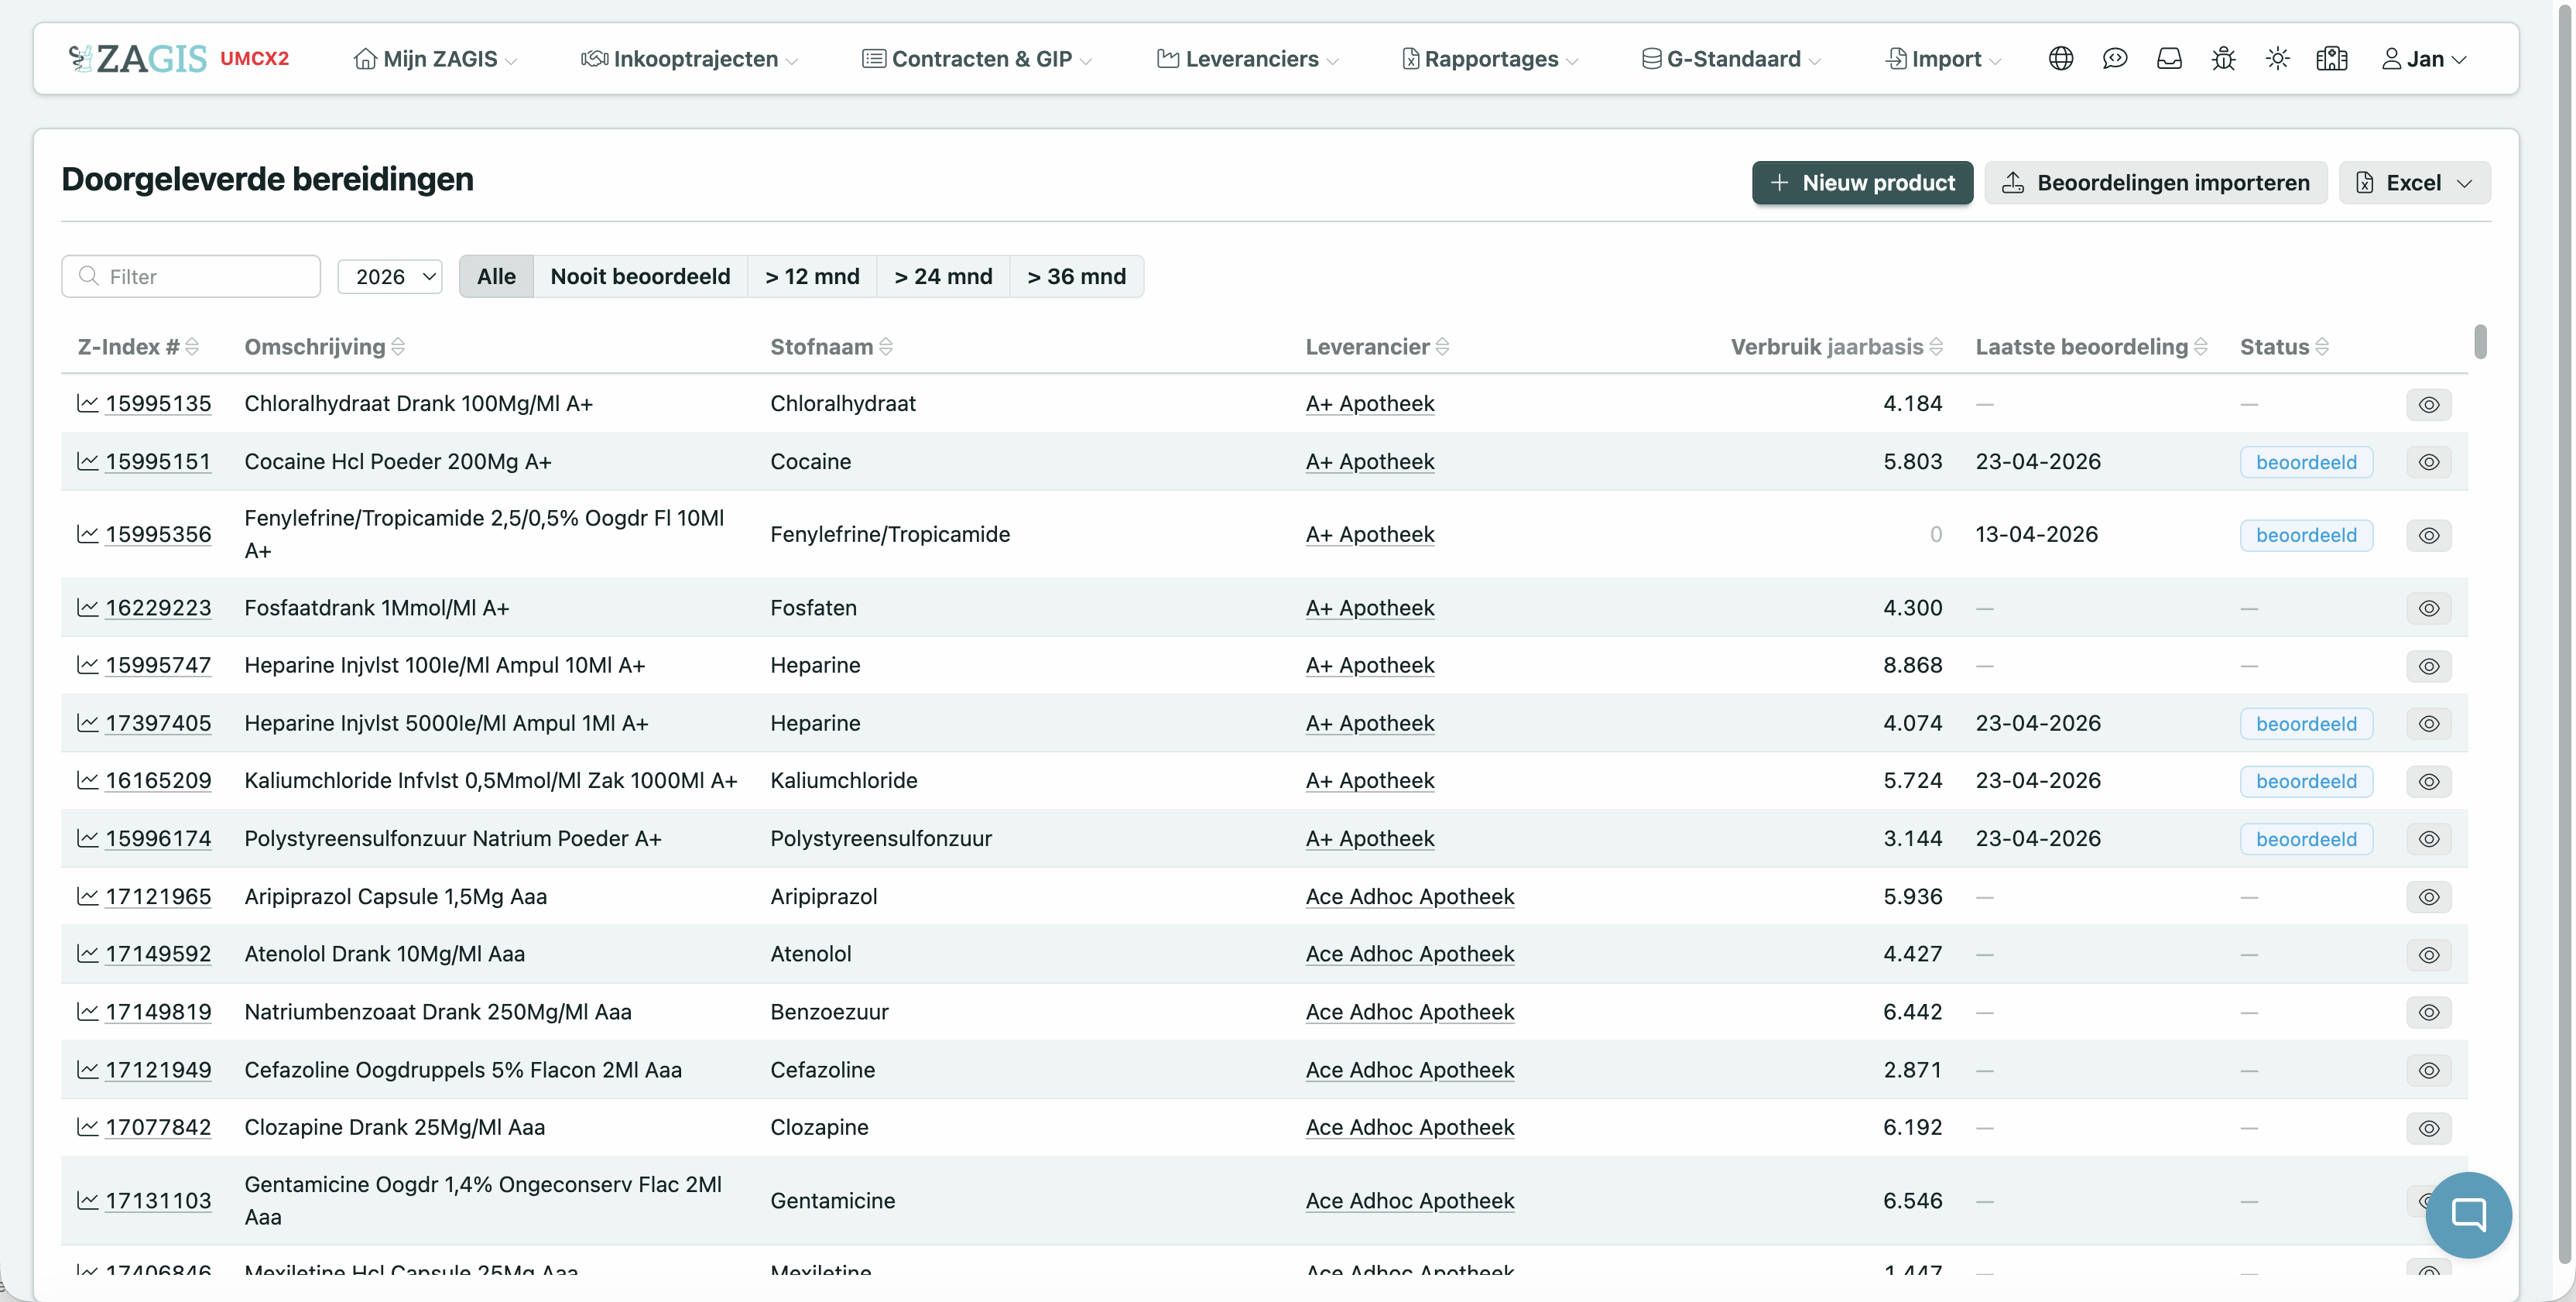
Task: Click eye icon for Cocaine Hcl Poeder row
Action: 2429,462
